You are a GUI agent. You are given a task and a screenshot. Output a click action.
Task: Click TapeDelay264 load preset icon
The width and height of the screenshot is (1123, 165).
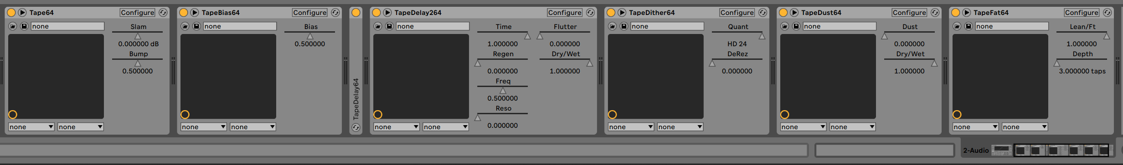tap(378, 26)
